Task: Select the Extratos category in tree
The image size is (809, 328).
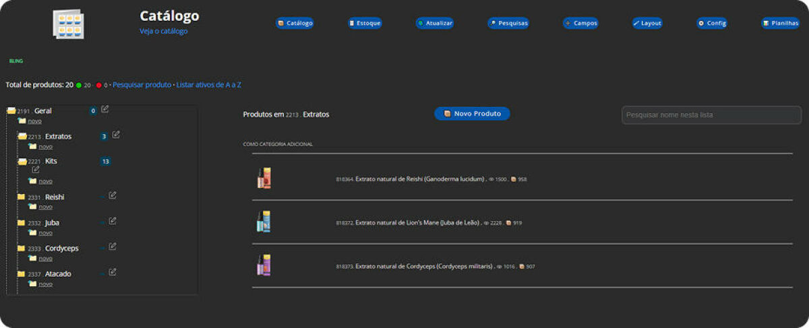Action: click(x=58, y=137)
